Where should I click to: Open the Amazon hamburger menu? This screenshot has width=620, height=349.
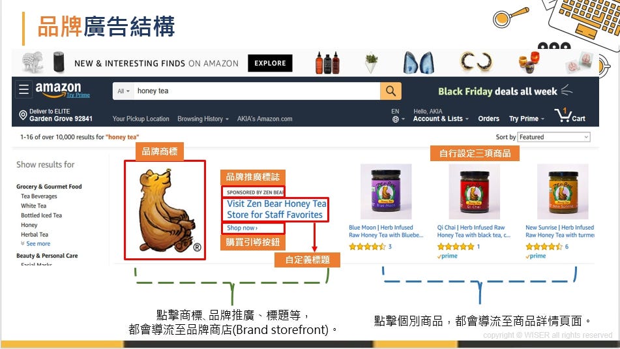coord(23,89)
